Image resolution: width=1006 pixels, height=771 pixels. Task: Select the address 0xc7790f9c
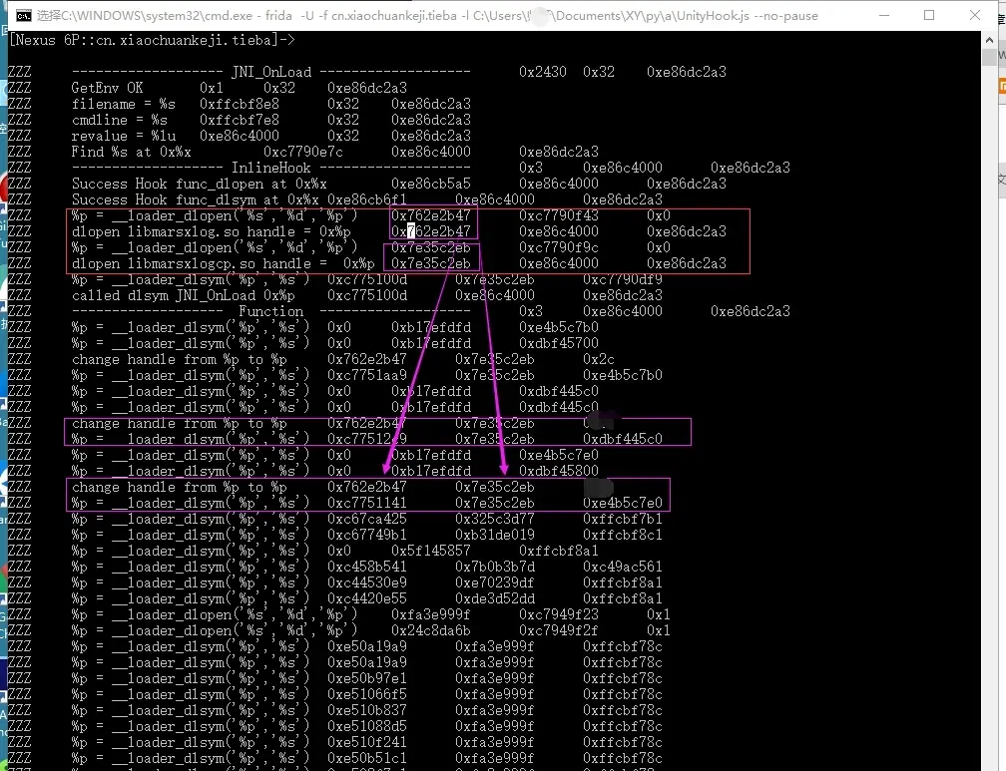(559, 247)
